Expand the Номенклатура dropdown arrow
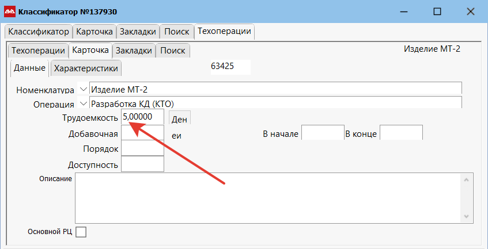488x249 pixels. pos(84,89)
